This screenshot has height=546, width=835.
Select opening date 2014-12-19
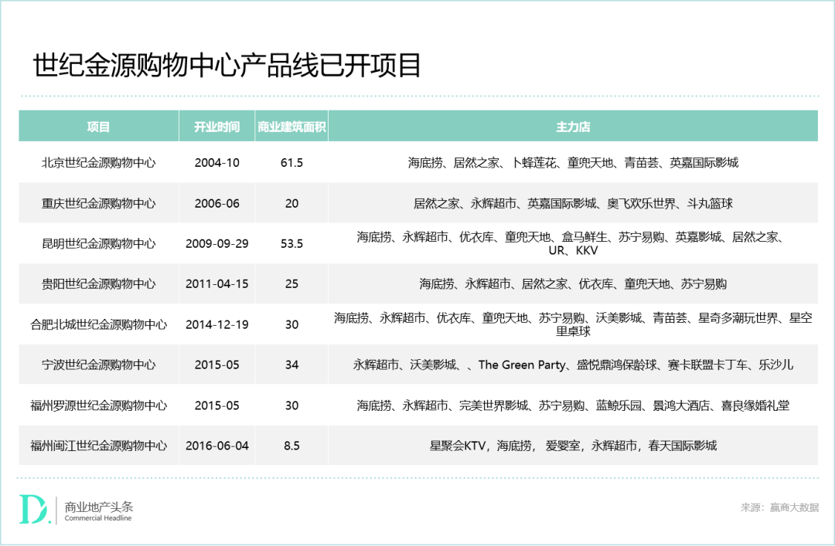click(x=216, y=324)
